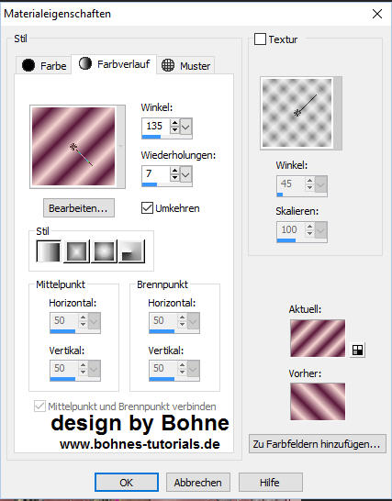392x501 pixels.
Task: Toggle Mittelpunkt und Brennpunkt verbinden checkbox
Action: 39,406
